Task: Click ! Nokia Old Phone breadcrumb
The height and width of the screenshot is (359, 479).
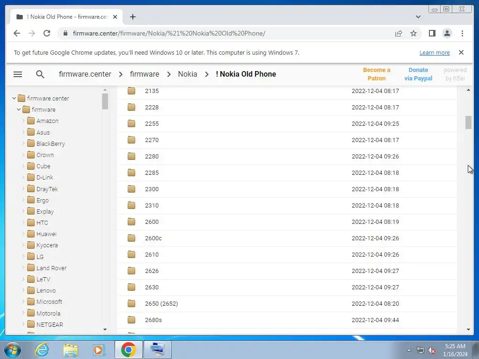Action: tap(246, 74)
